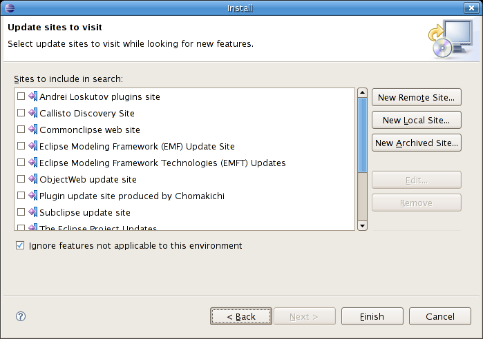Close the Install window
Image resolution: width=483 pixels, height=339 pixels.
(471, 8)
